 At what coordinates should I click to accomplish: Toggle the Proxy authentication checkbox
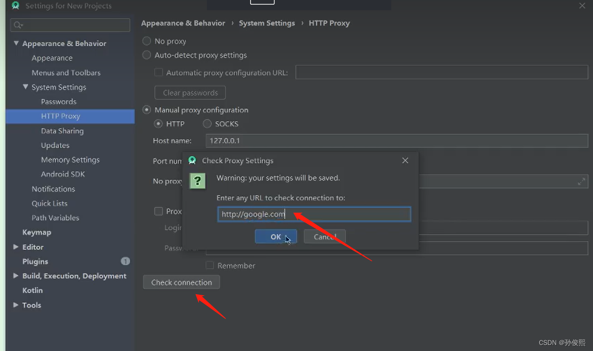coord(158,211)
